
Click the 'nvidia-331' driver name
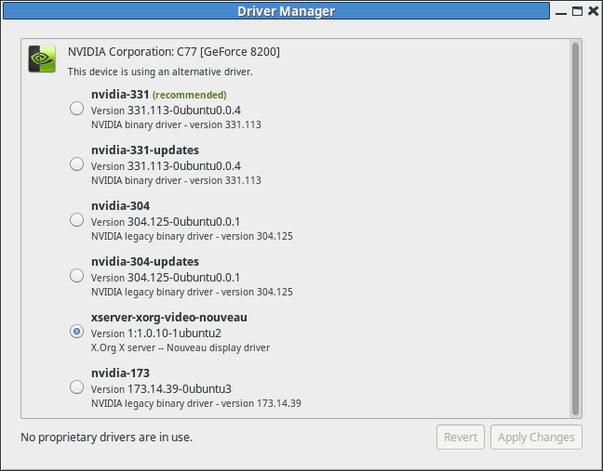120,95
